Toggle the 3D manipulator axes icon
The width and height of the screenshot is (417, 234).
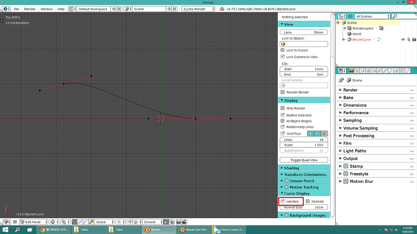point(74,222)
